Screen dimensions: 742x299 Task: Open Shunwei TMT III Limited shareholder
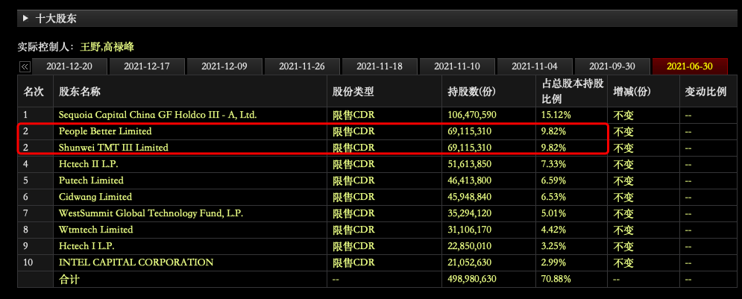113,148
